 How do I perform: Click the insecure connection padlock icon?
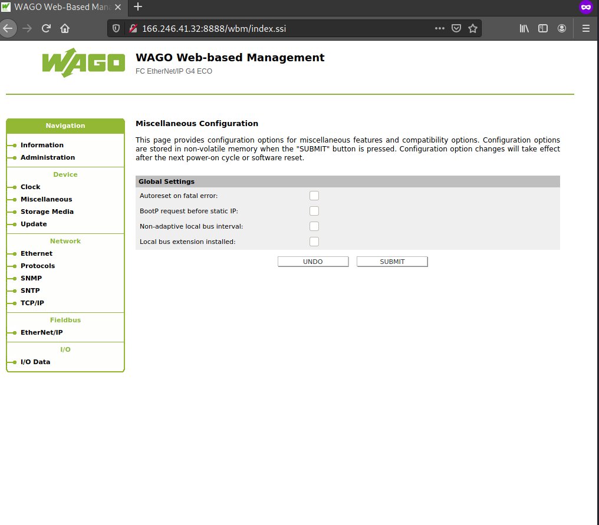pyautogui.click(x=133, y=28)
